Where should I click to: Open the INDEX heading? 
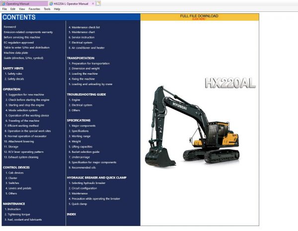pos(72,214)
